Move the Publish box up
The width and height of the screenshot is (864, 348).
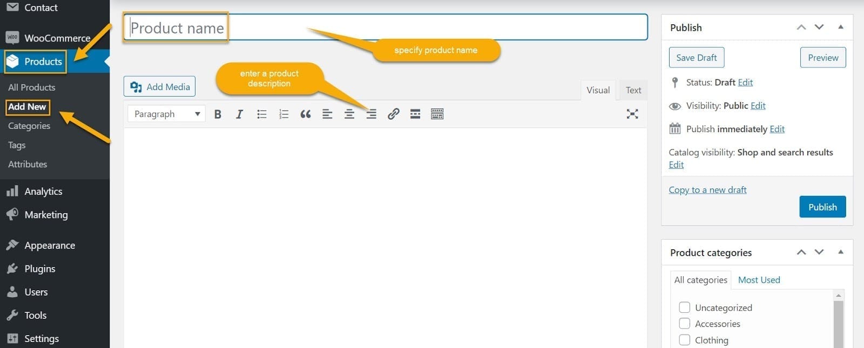tap(801, 27)
